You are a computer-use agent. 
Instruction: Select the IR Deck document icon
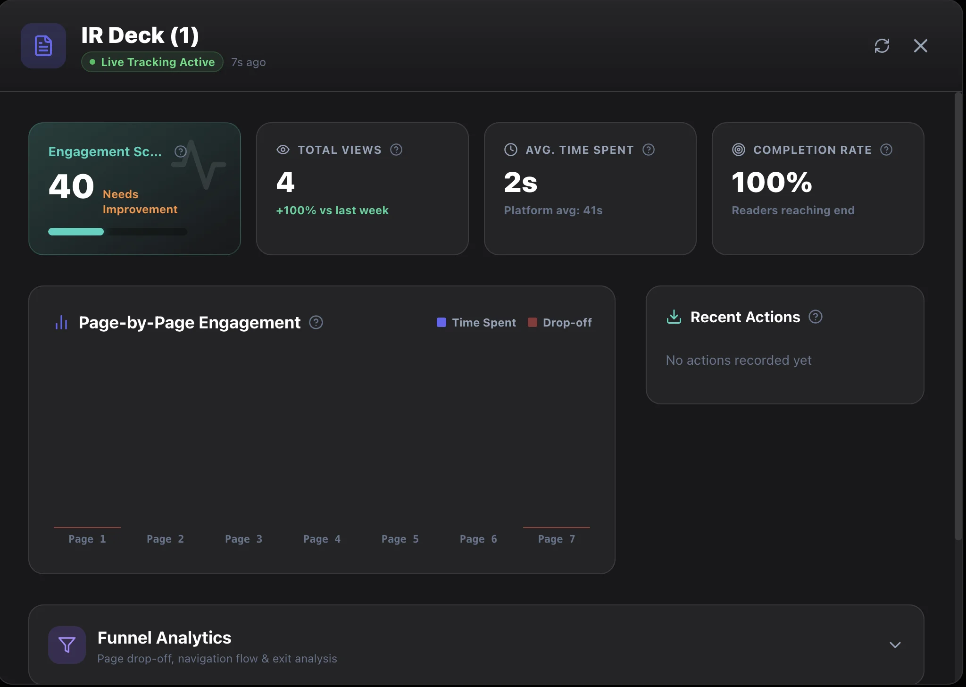point(43,45)
